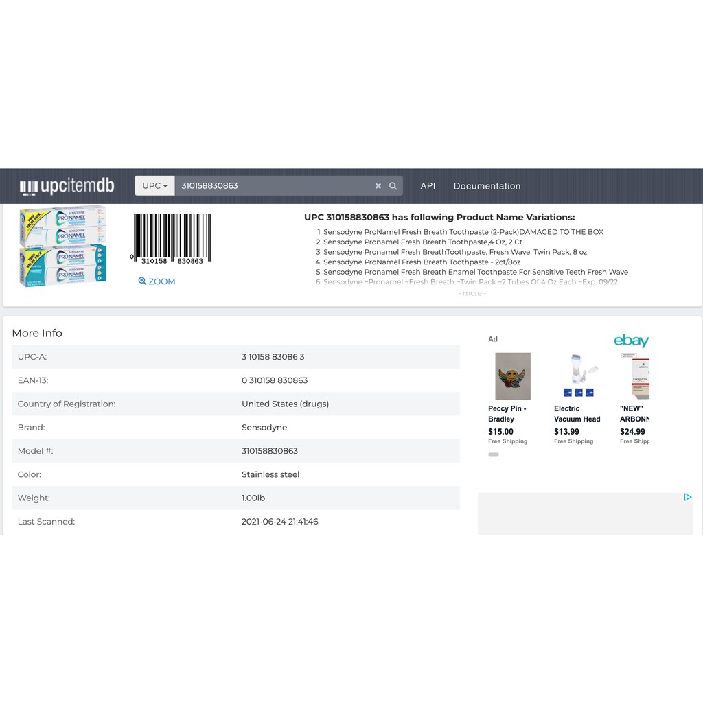Click the Peccy pin ad thumbnail

(513, 376)
